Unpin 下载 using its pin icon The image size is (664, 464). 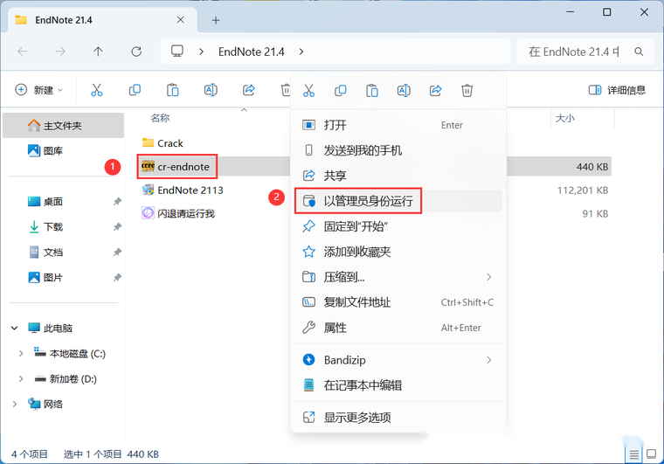point(117,227)
